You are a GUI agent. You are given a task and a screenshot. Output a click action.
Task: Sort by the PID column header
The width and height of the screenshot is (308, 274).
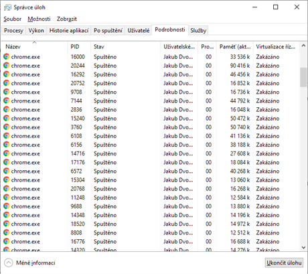tap(79, 46)
